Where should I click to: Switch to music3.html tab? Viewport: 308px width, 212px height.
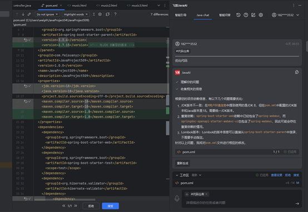[137, 6]
